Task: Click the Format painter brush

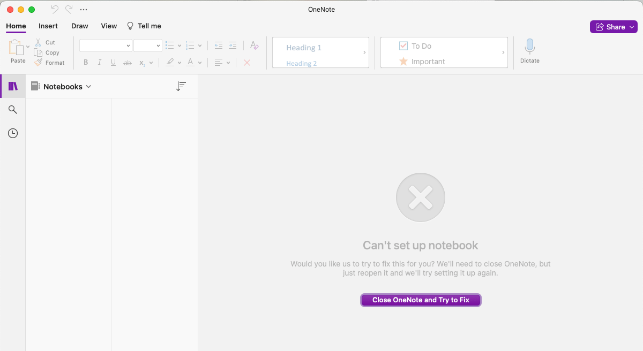Action: tap(38, 63)
